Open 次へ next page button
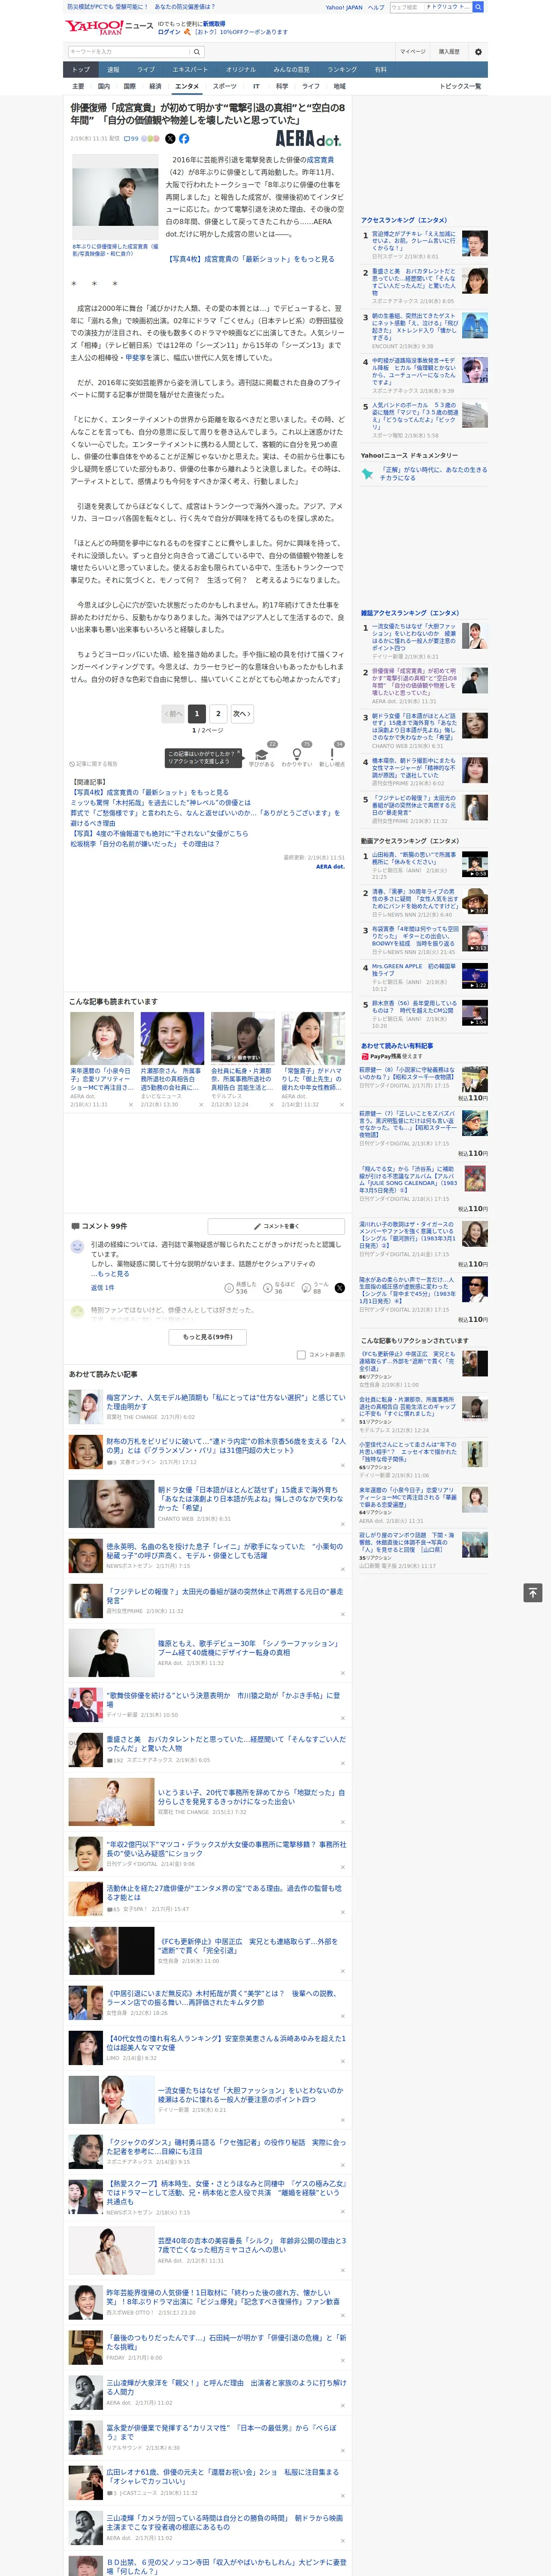 coord(242,713)
